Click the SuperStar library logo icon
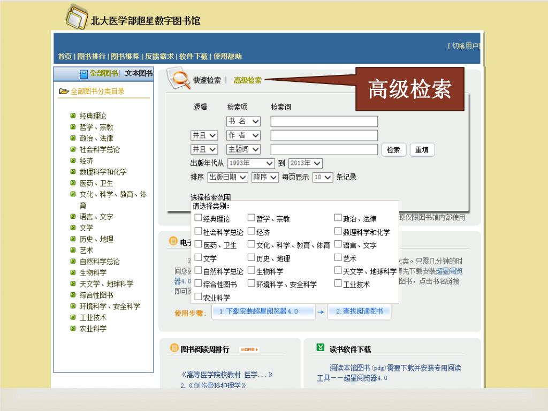Viewport: 548px width, 411px height. [x=77, y=17]
